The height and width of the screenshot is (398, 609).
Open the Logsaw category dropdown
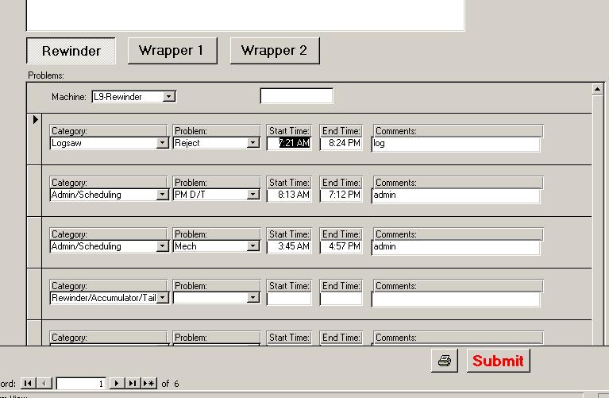click(x=162, y=143)
